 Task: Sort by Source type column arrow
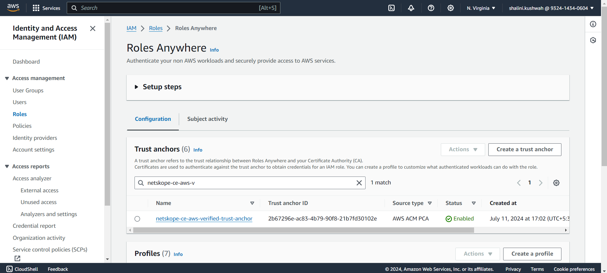pyautogui.click(x=430, y=203)
